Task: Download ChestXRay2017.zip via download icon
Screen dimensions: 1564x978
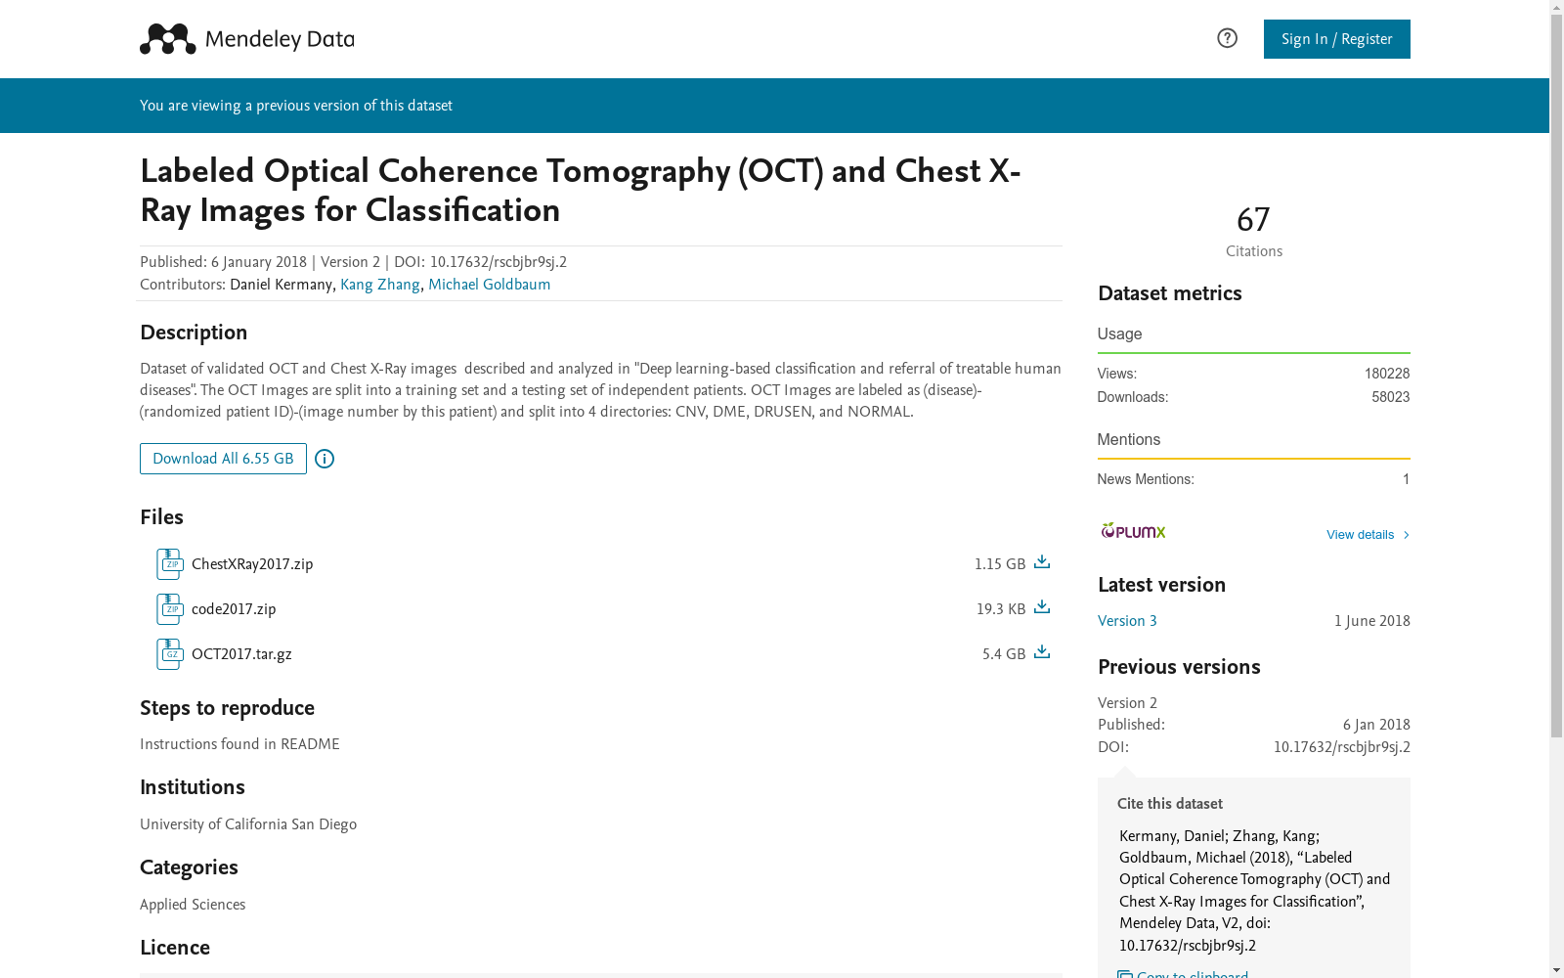Action: 1042,562
